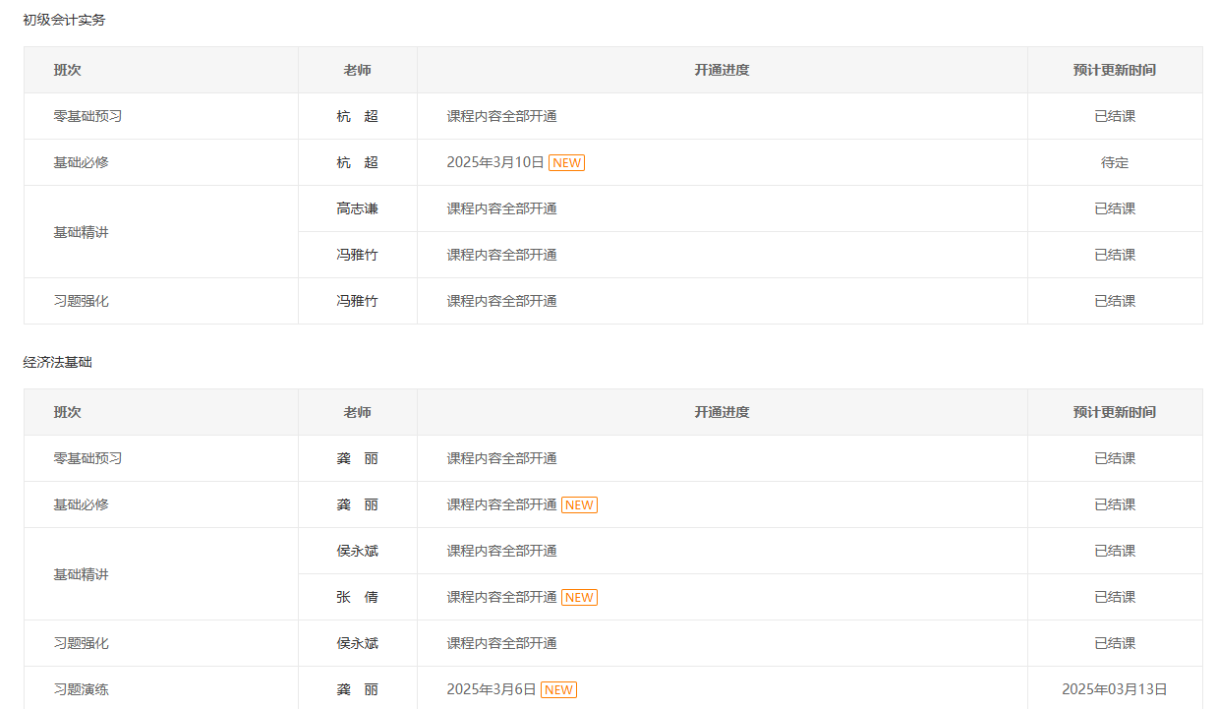This screenshot has width=1217, height=709.
Task: Click 班次 header in 初级会计实务 table
Action: click(x=67, y=70)
